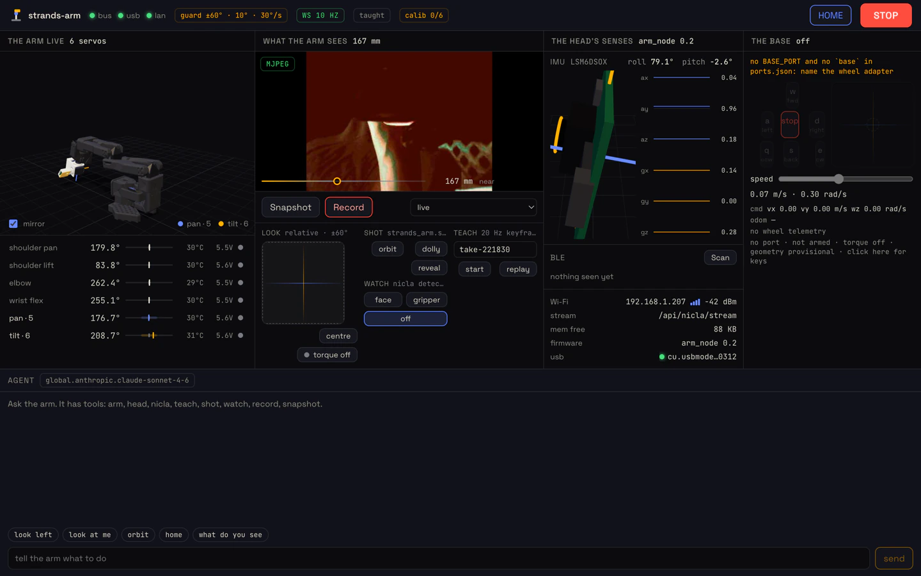Click the tilt·6 servo status dot
921x576 pixels.
tap(240, 335)
